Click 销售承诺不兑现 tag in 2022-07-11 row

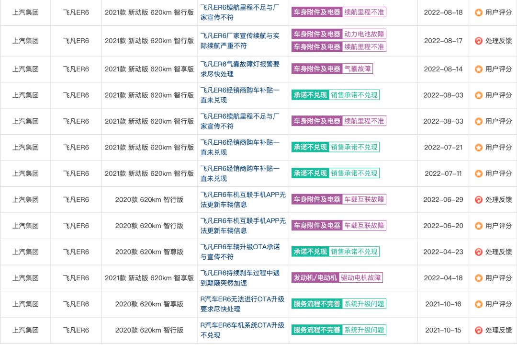pyautogui.click(x=354, y=173)
